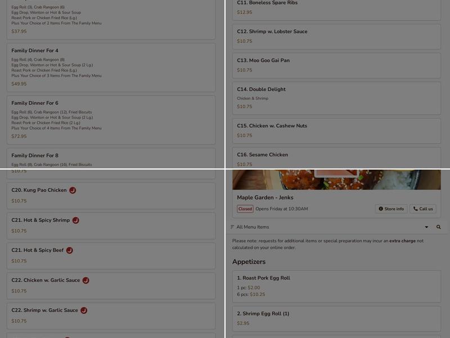Select C14 Double Delight item

click(336, 98)
